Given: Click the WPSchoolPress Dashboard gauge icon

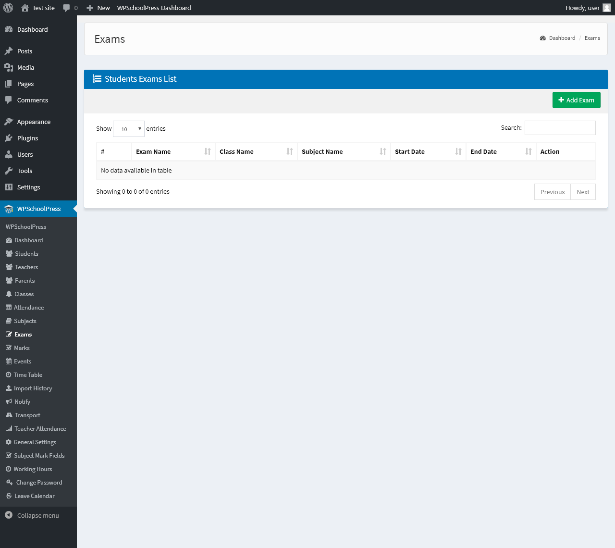Looking at the screenshot, I should tap(9, 240).
